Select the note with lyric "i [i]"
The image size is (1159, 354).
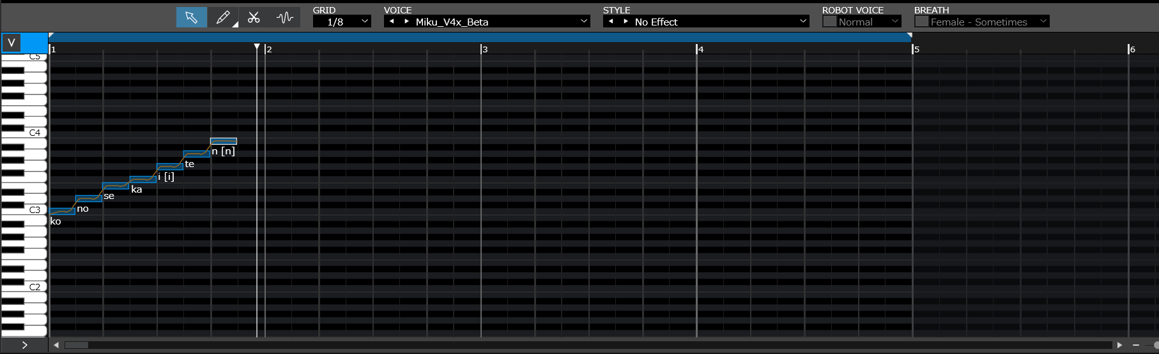(x=170, y=166)
